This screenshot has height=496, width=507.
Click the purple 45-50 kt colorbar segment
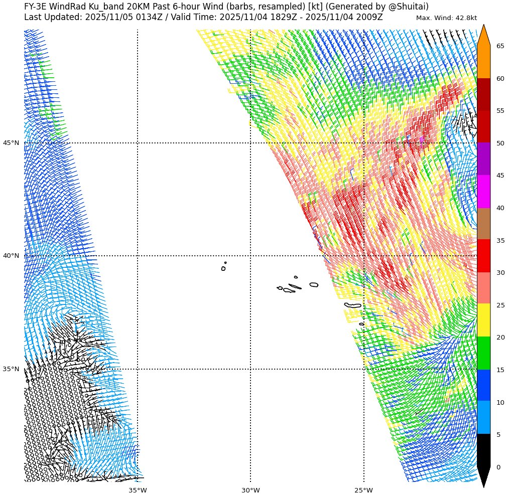click(483, 159)
